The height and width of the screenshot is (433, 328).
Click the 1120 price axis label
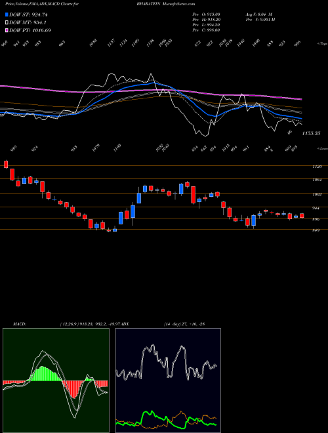[318, 167]
